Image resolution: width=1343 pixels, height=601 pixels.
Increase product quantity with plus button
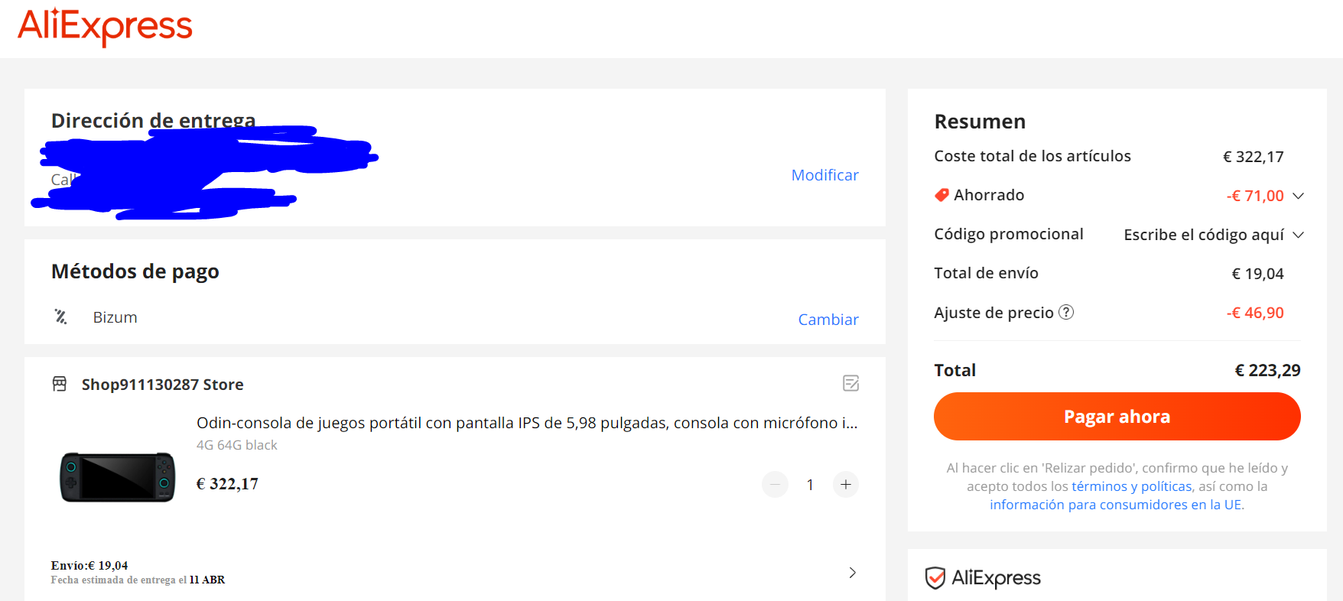coord(845,484)
